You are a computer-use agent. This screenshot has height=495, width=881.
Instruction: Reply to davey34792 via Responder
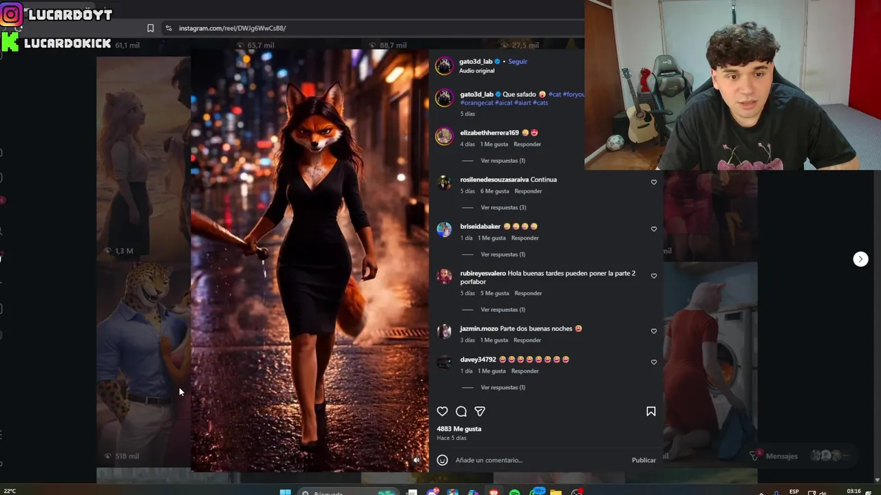(x=524, y=371)
